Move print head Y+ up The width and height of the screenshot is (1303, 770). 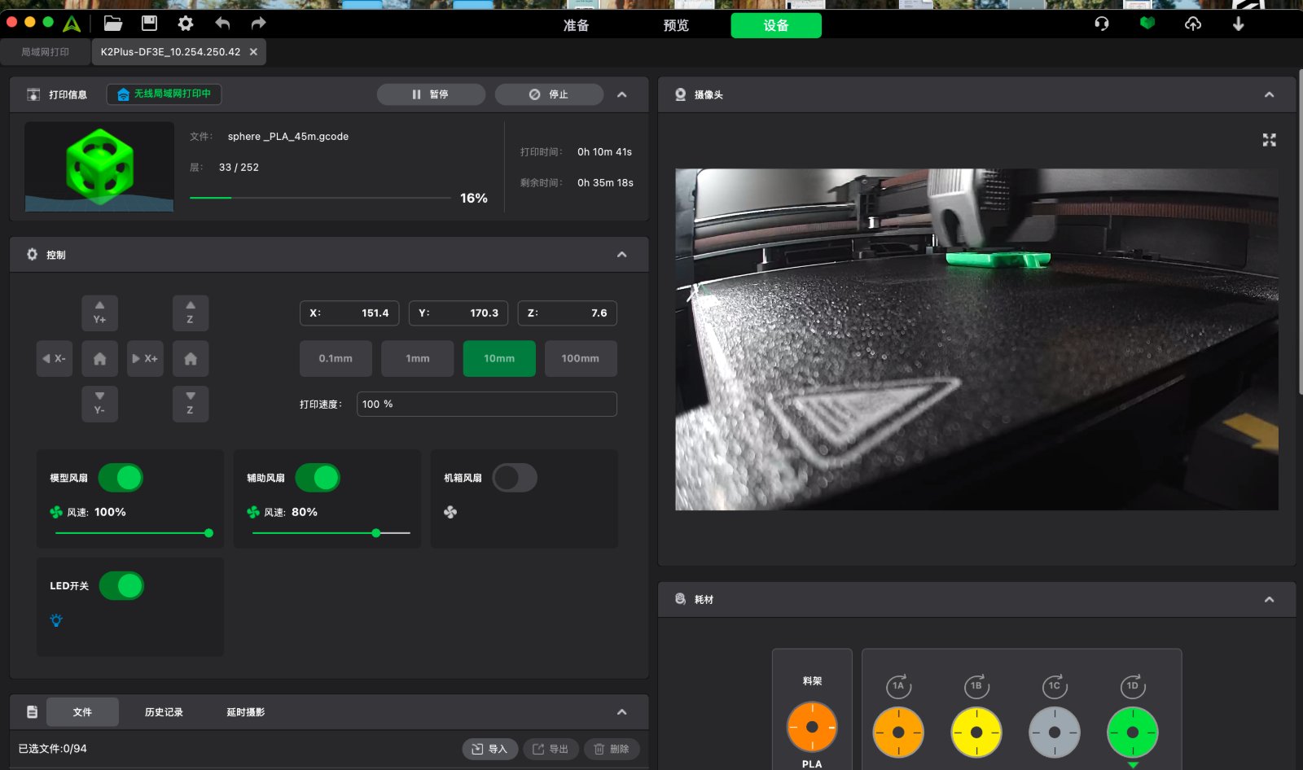[99, 313]
